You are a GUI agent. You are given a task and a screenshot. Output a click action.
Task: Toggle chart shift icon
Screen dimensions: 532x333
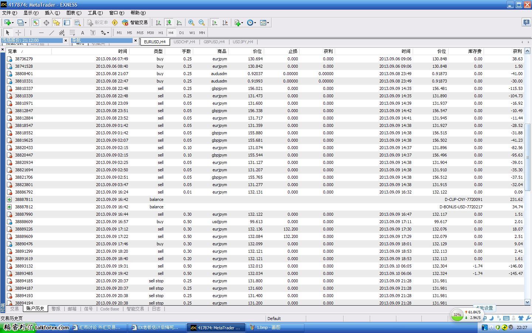pyautogui.click(x=225, y=23)
